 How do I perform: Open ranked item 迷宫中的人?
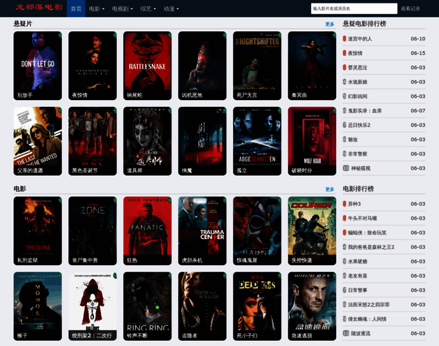point(360,39)
